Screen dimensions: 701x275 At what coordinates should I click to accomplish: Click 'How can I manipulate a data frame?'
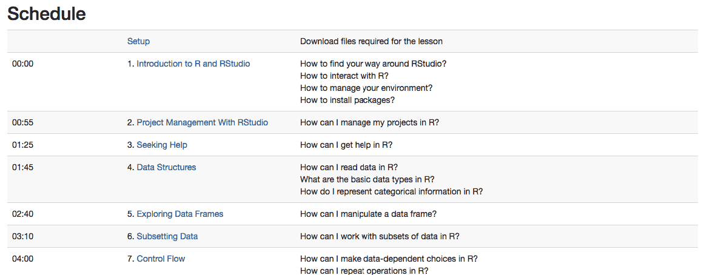pyautogui.click(x=368, y=214)
